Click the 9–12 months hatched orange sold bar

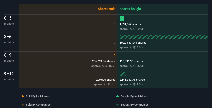(x=115, y=74)
